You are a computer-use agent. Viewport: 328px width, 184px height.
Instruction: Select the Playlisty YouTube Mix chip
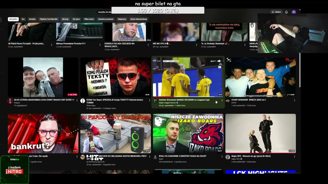[x=49, y=19]
